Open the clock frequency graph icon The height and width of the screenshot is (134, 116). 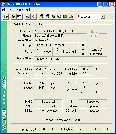coord(28,16)
